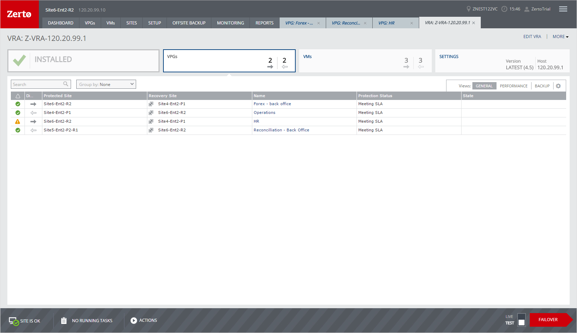Viewport: 577px width, 333px height.
Task: Open the Operations VPG link
Action: pyautogui.click(x=265, y=113)
